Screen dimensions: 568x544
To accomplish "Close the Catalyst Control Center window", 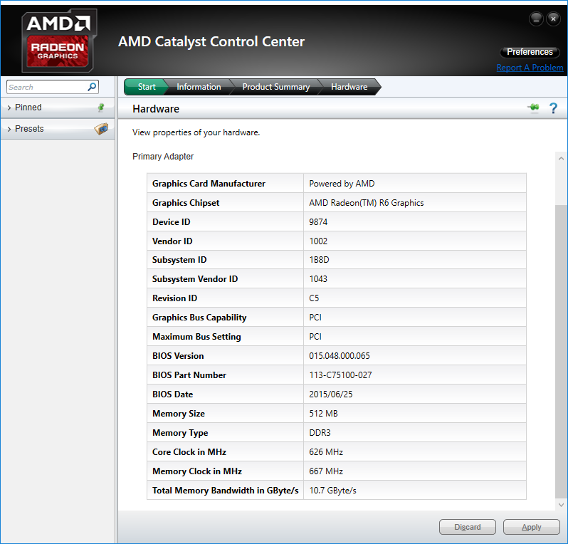I will point(553,19).
